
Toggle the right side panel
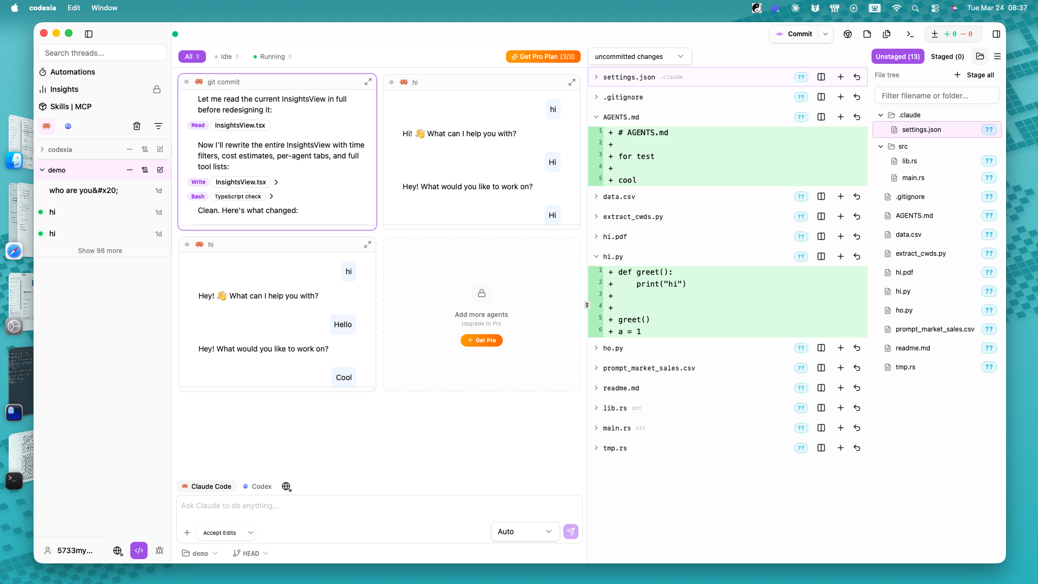[x=996, y=34]
